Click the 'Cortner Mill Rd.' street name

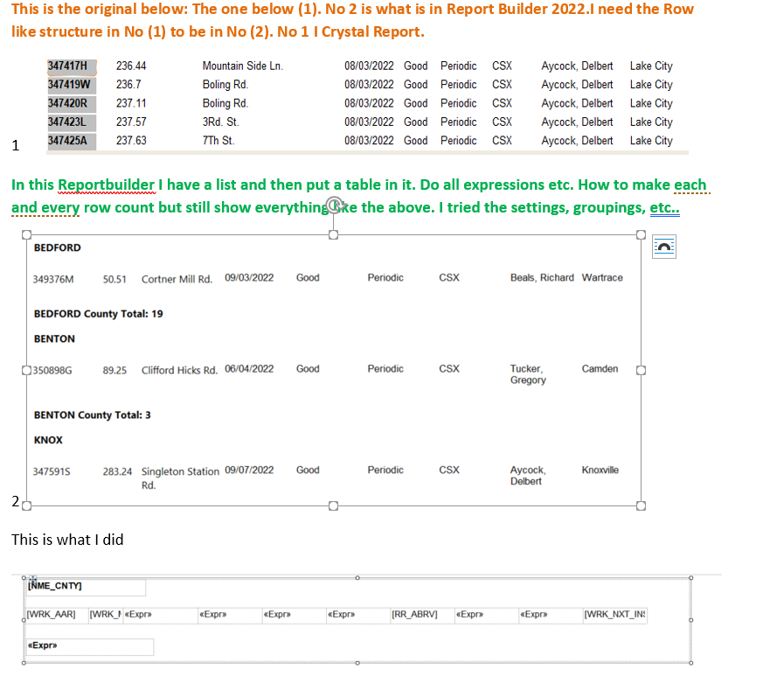coord(177,280)
